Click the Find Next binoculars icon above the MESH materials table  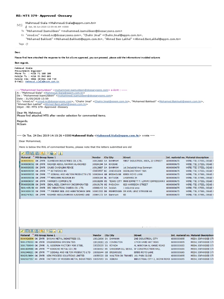[37, 231]
